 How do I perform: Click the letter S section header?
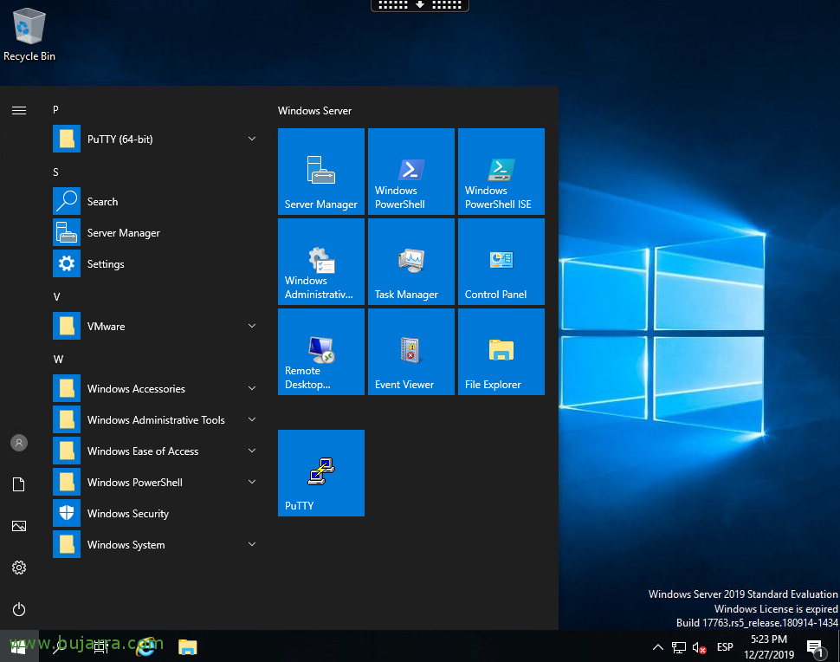pyautogui.click(x=55, y=172)
